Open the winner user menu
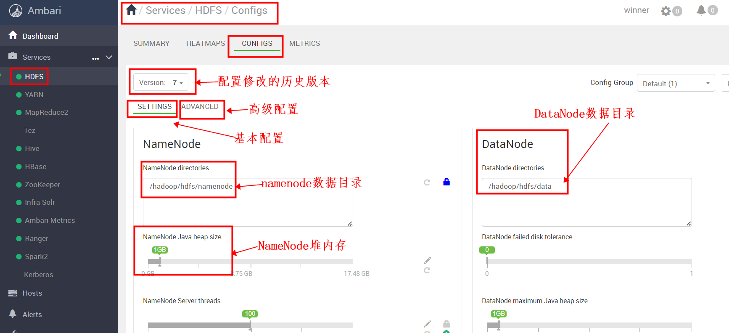The height and width of the screenshot is (333, 729). [x=637, y=10]
